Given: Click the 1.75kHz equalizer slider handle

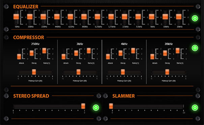Looking at the screenshot, I should pyautogui.click(x=111, y=17).
